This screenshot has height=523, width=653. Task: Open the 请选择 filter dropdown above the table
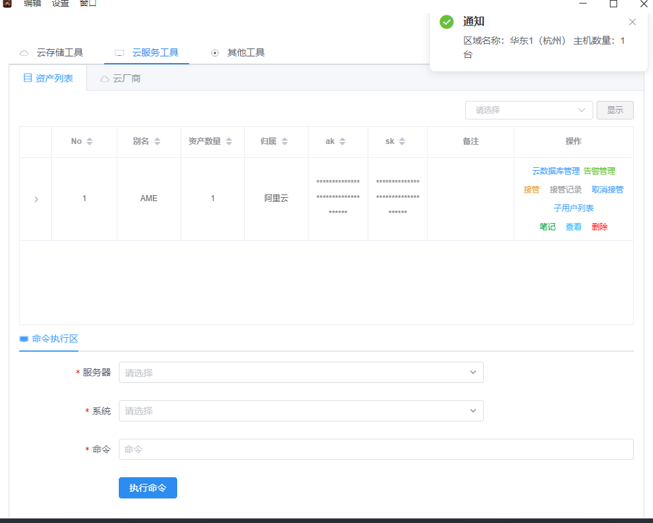[529, 110]
